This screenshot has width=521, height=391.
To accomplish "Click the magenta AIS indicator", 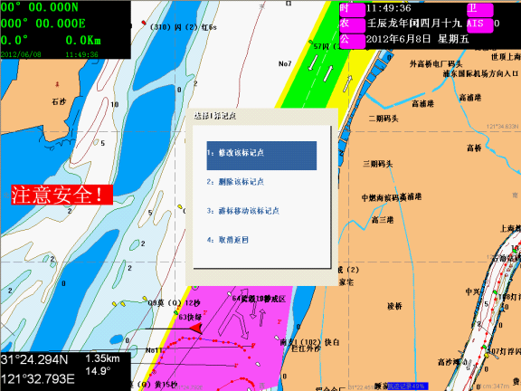I will pos(479,24).
